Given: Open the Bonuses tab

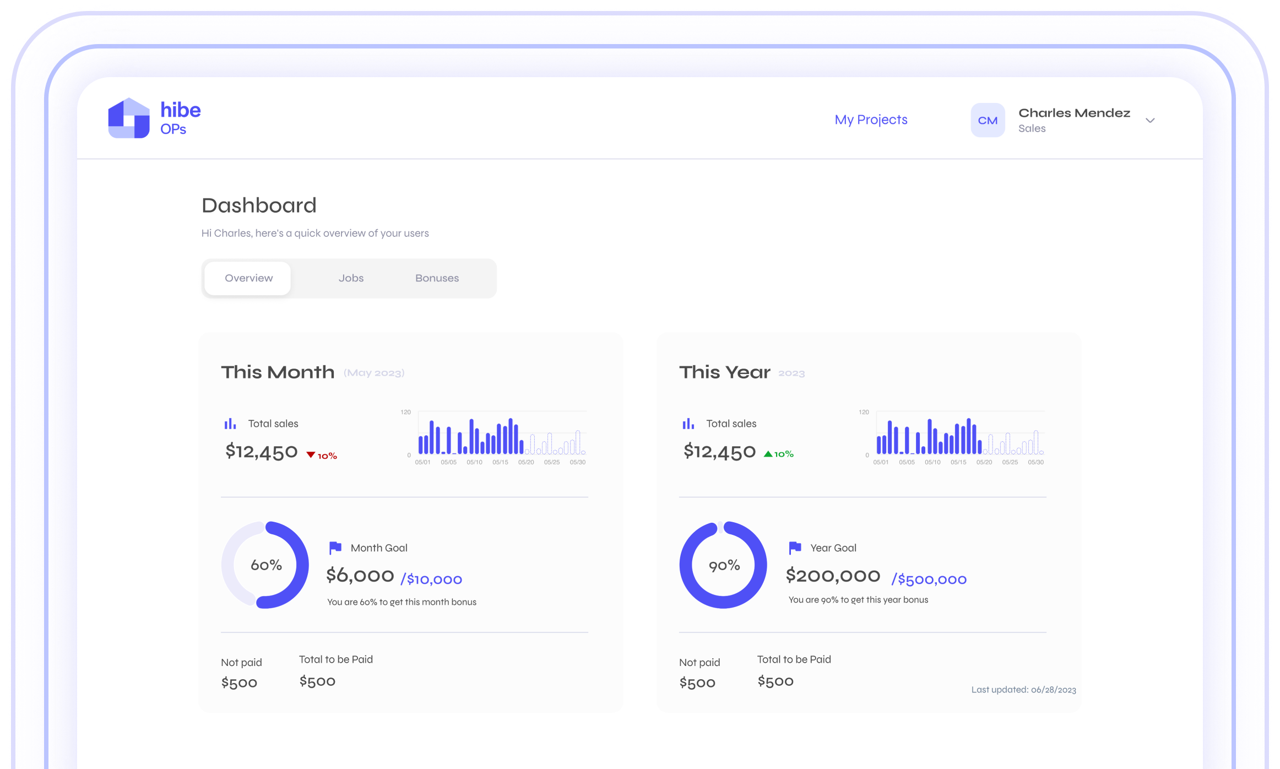Looking at the screenshot, I should click(x=437, y=278).
